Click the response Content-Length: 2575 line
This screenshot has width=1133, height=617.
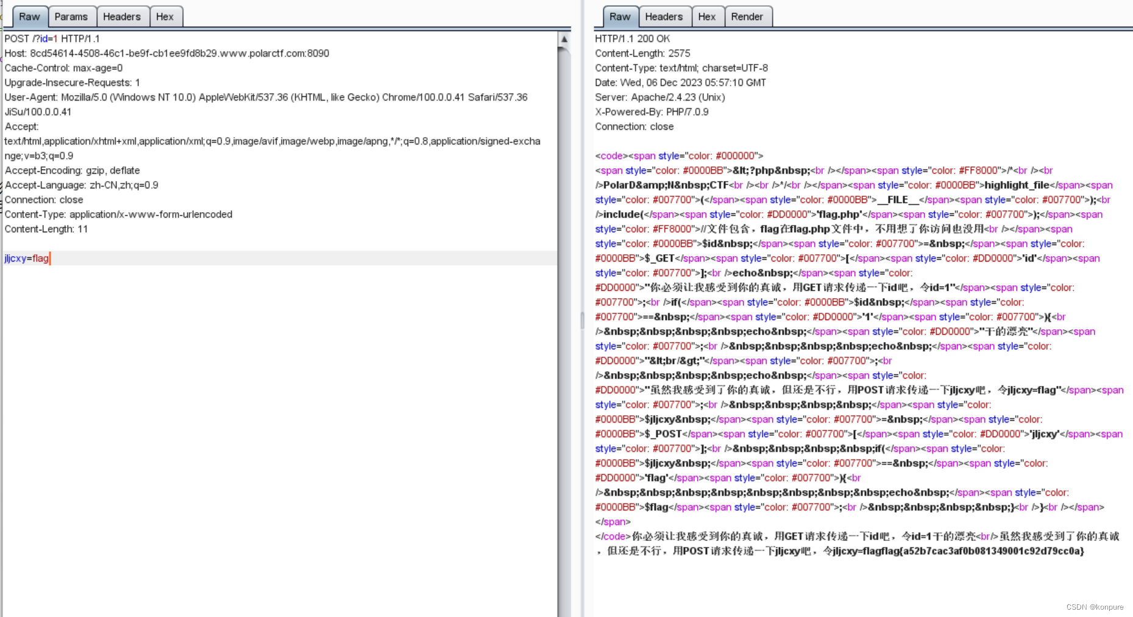[643, 53]
